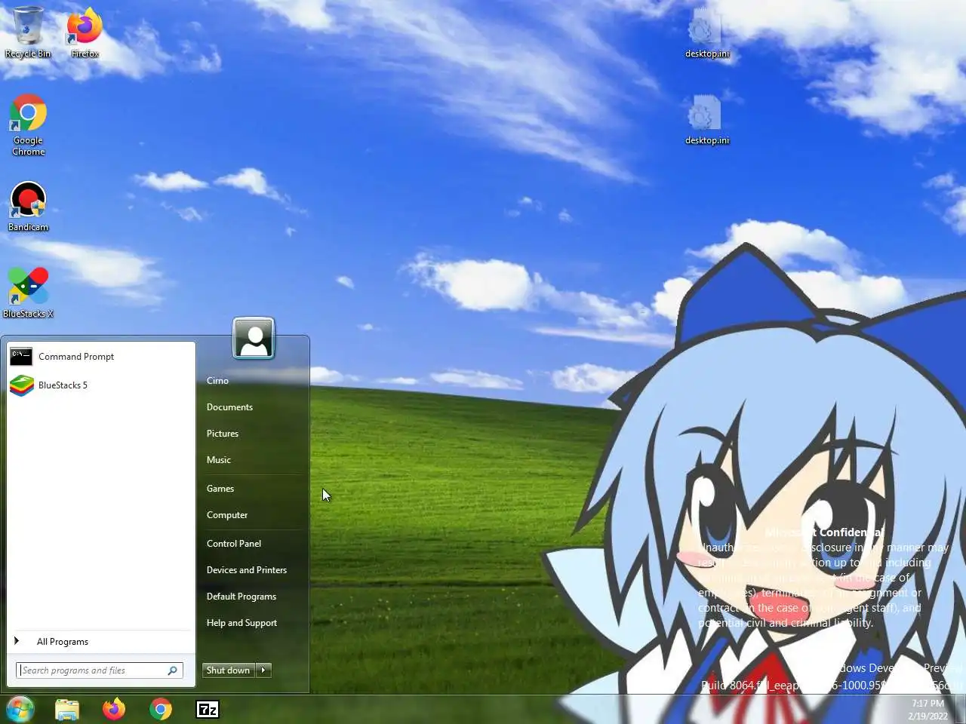This screenshot has width=966, height=724.
Task: Open Help and Support
Action: (241, 623)
